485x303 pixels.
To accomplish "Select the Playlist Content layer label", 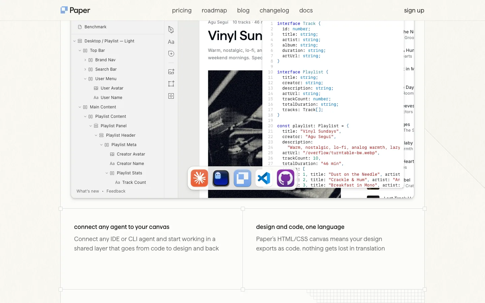I will point(110,116).
